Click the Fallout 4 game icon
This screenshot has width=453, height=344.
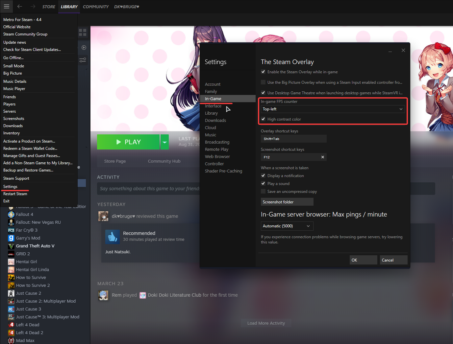coord(11,215)
